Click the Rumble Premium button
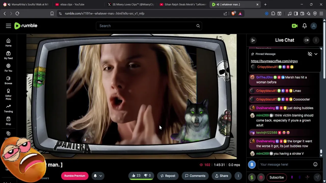Image resolution: width=326 pixels, height=183 pixels. click(75, 176)
